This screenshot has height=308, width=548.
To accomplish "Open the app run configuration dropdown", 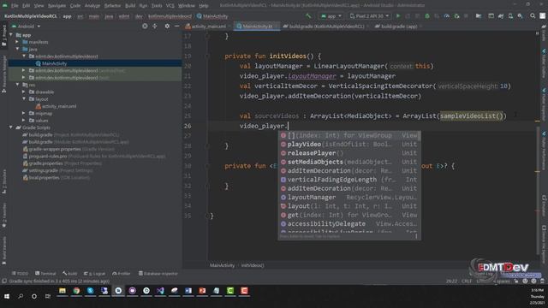I will pos(331,16).
